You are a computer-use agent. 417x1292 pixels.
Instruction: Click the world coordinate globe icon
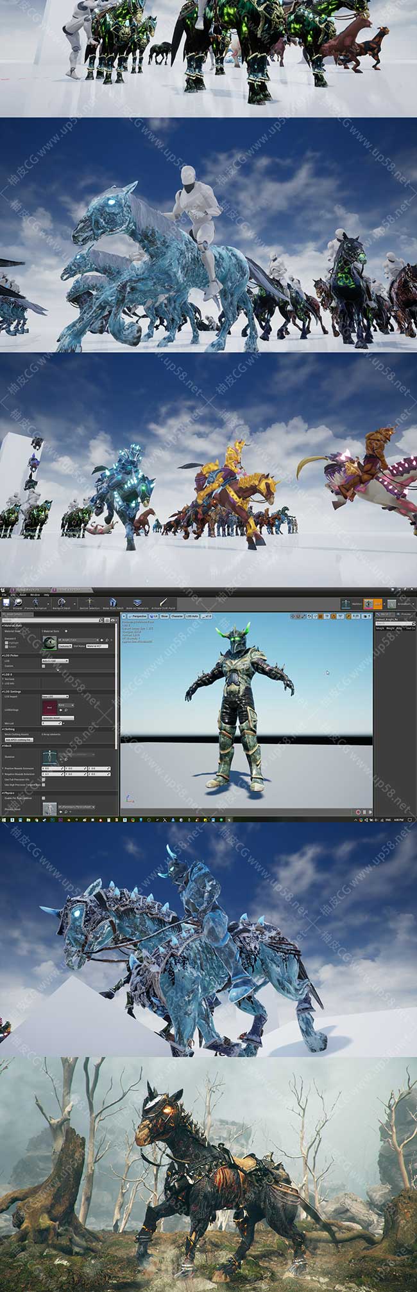[x=309, y=616]
